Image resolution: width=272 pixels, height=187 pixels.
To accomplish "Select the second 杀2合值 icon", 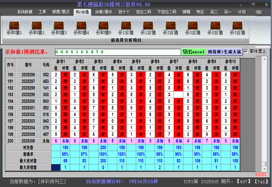I will tap(193, 27).
